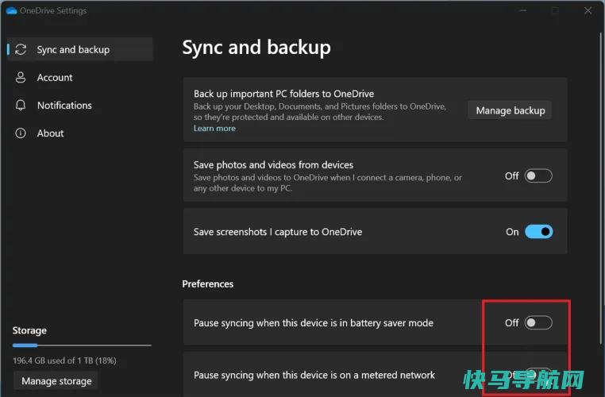
Task: Click 'Pause syncing when this device is on a metered network' label
Action: tap(314, 375)
